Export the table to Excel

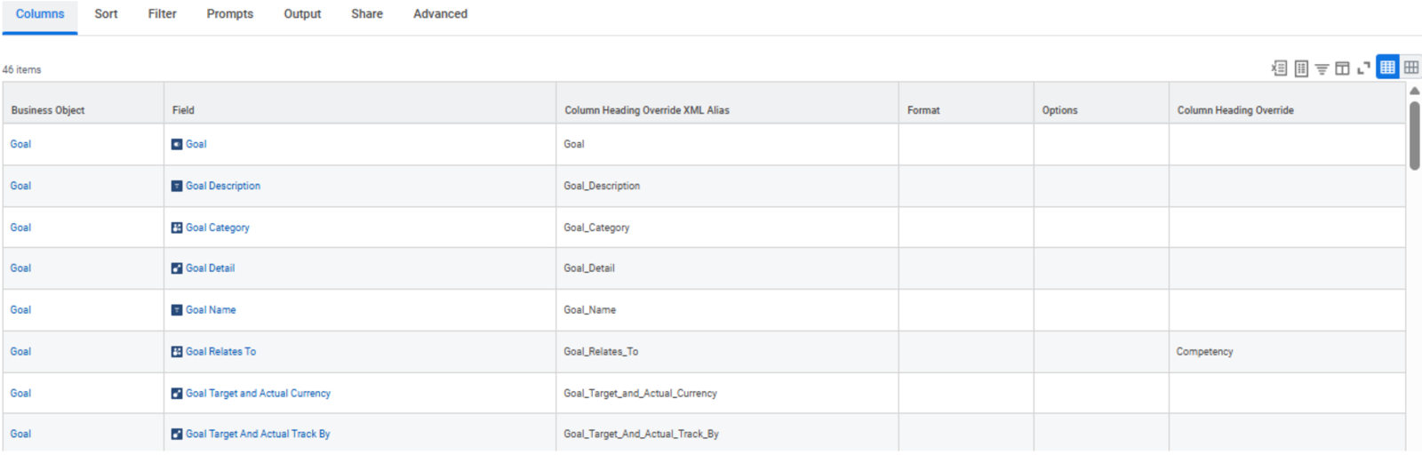click(x=1279, y=68)
